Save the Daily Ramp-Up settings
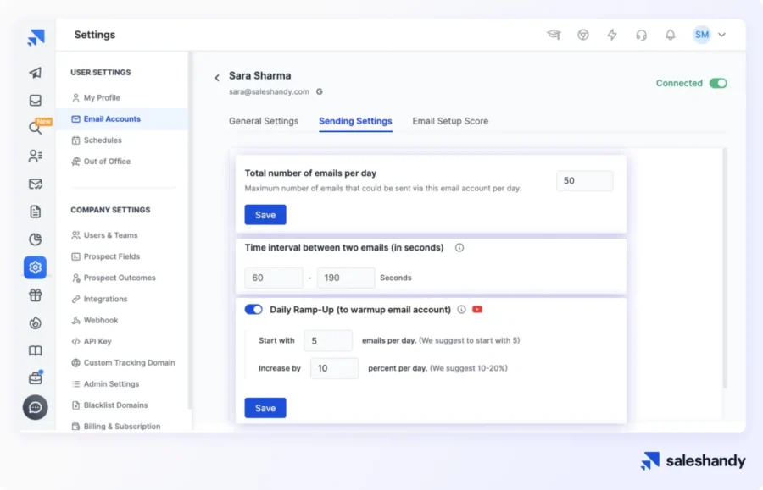The image size is (763, 490). pyautogui.click(x=265, y=408)
